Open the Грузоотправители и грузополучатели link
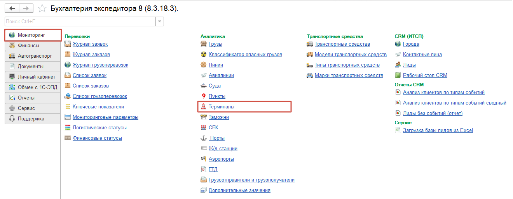513x199 pixels. [251, 180]
